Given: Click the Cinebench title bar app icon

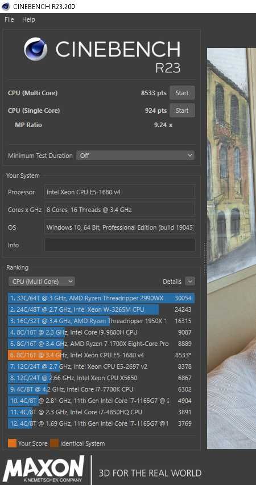Looking at the screenshot, I should 6,6.
